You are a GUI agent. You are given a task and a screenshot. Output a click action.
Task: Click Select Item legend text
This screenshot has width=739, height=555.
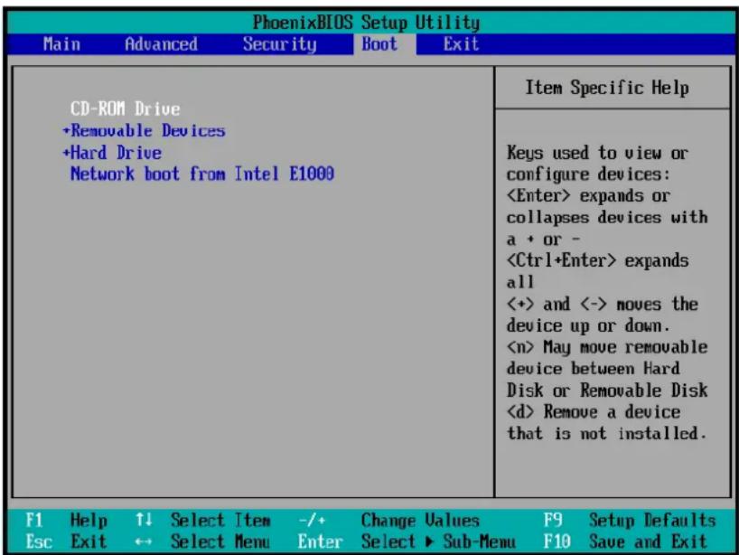tap(220, 521)
